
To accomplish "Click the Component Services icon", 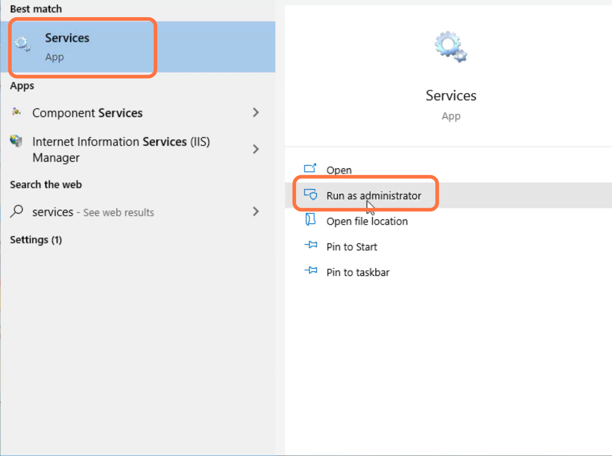I will [x=16, y=112].
